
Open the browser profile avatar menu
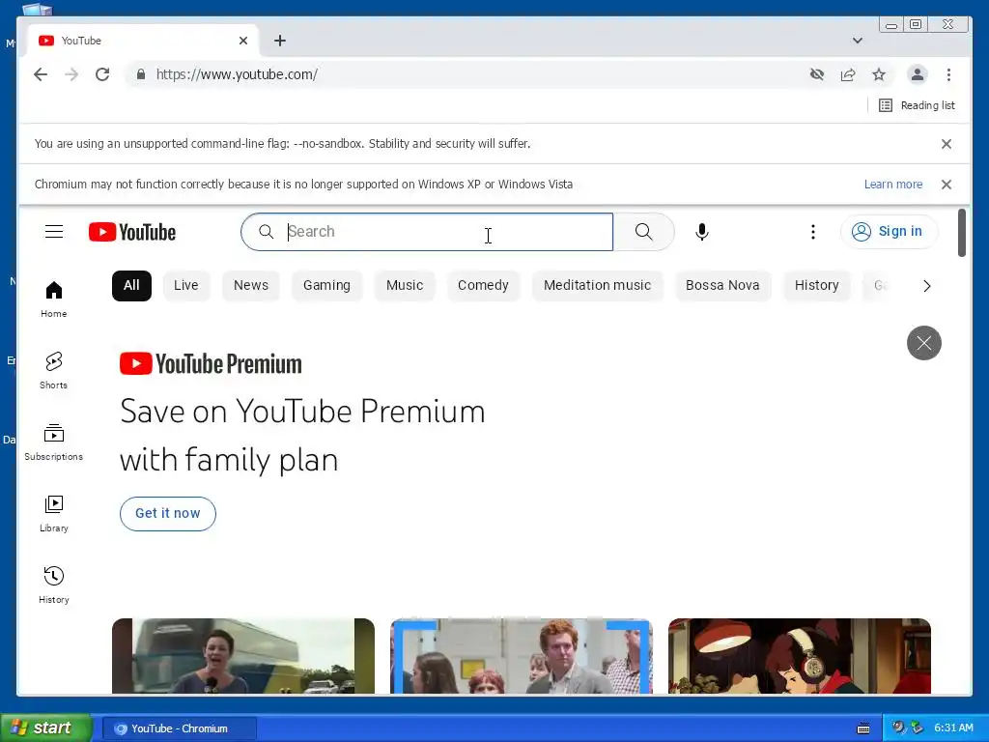coord(918,74)
